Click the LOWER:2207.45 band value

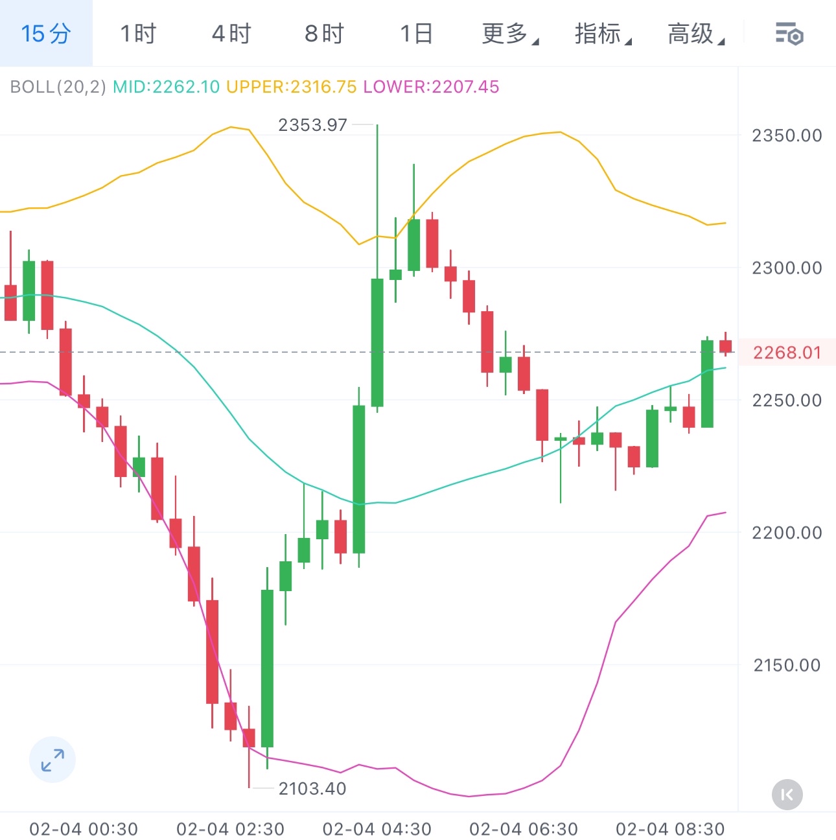pos(431,87)
